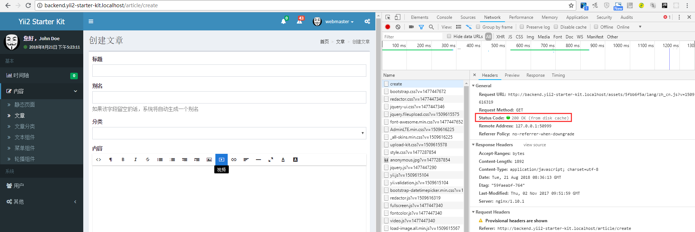The width and height of the screenshot is (695, 232).
Task: Open network search magnifier icon
Action: point(431,27)
